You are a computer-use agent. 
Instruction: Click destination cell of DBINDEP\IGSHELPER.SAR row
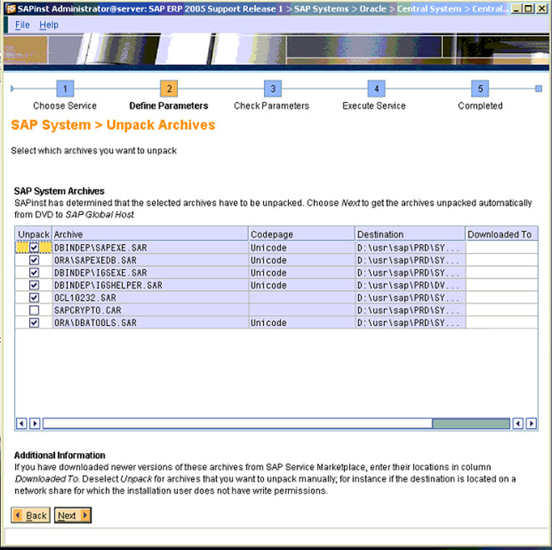tap(410, 285)
